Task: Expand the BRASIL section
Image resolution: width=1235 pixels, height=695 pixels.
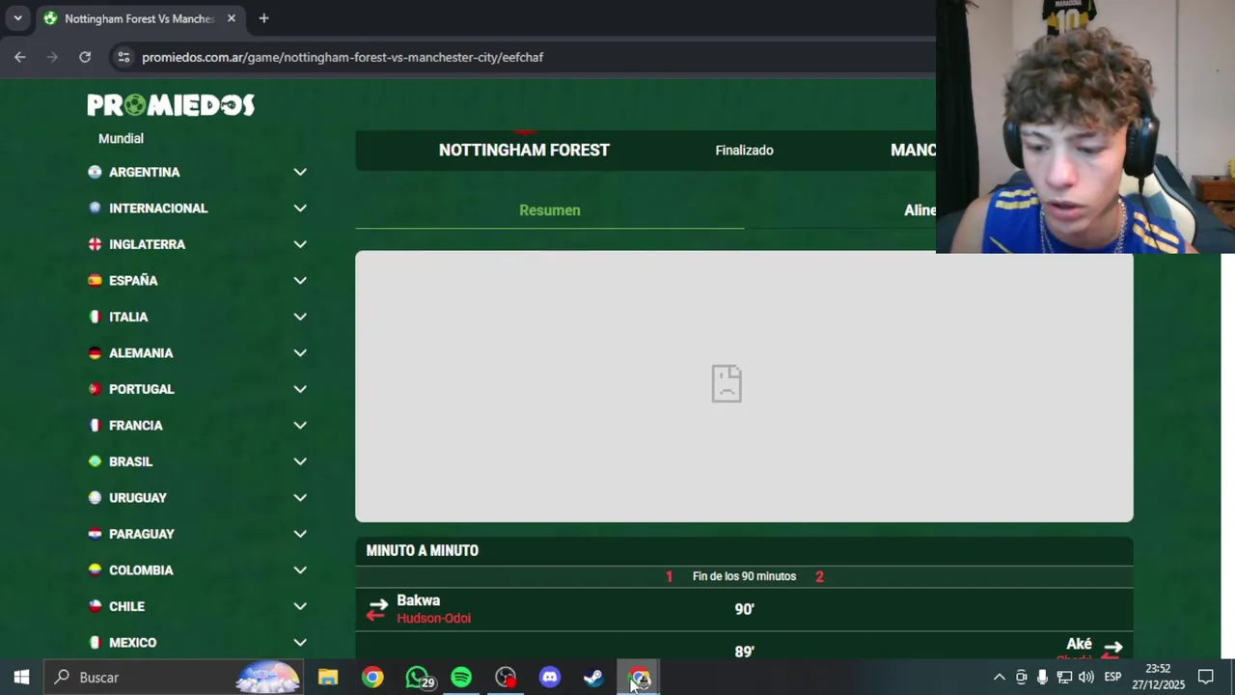Action: coord(300,461)
